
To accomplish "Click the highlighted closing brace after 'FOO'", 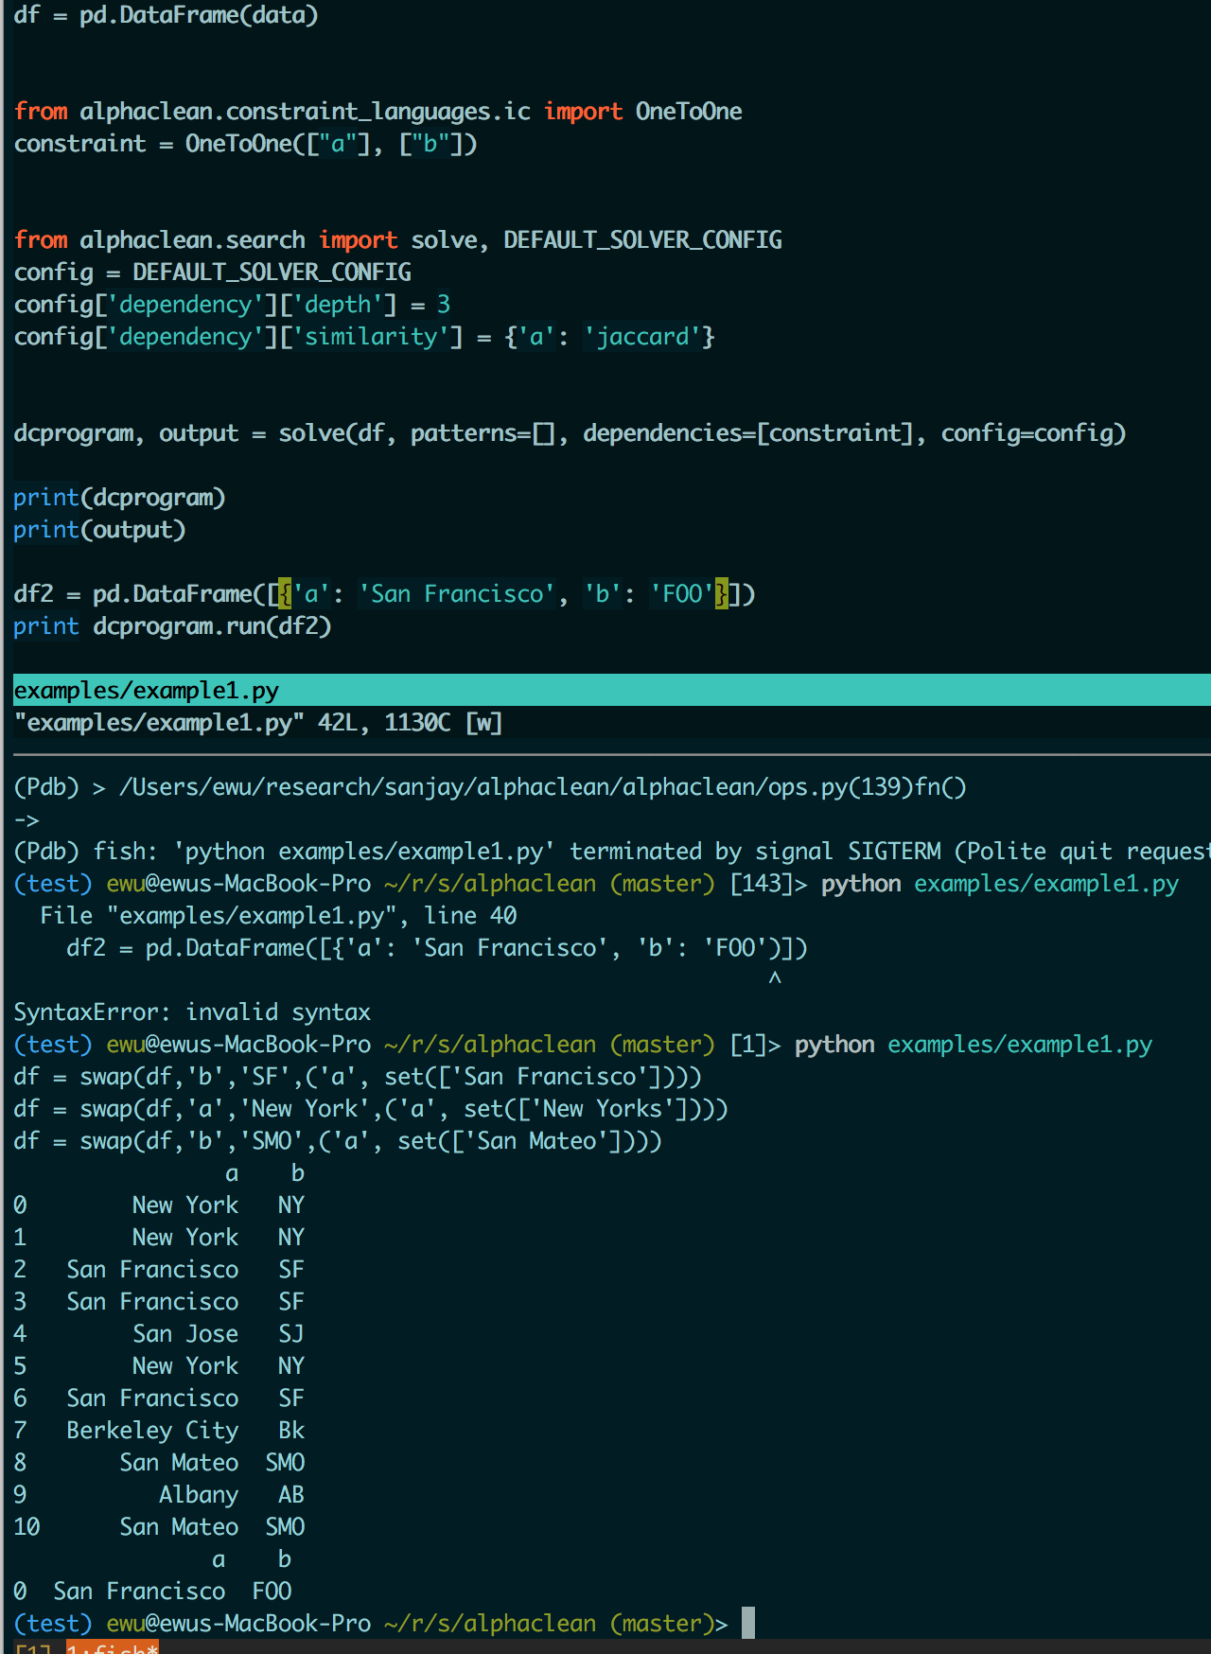I will (722, 594).
